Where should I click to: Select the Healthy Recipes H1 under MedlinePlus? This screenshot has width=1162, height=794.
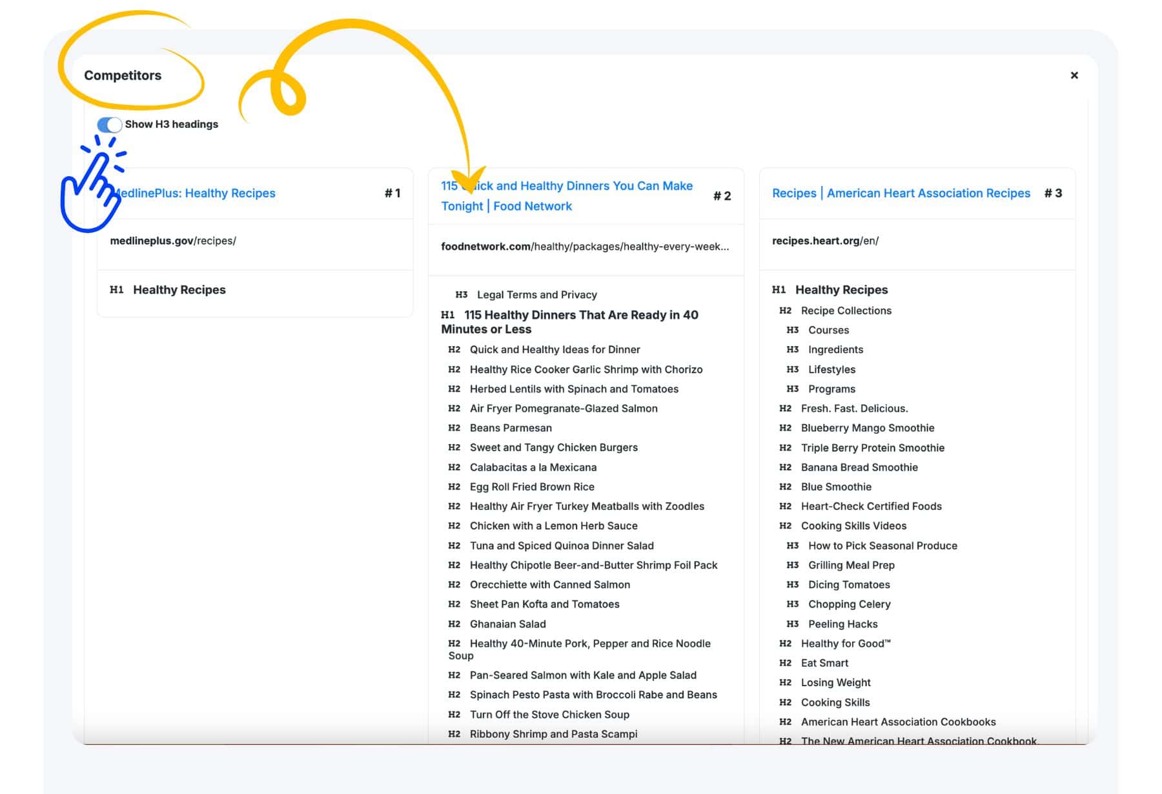coord(179,290)
